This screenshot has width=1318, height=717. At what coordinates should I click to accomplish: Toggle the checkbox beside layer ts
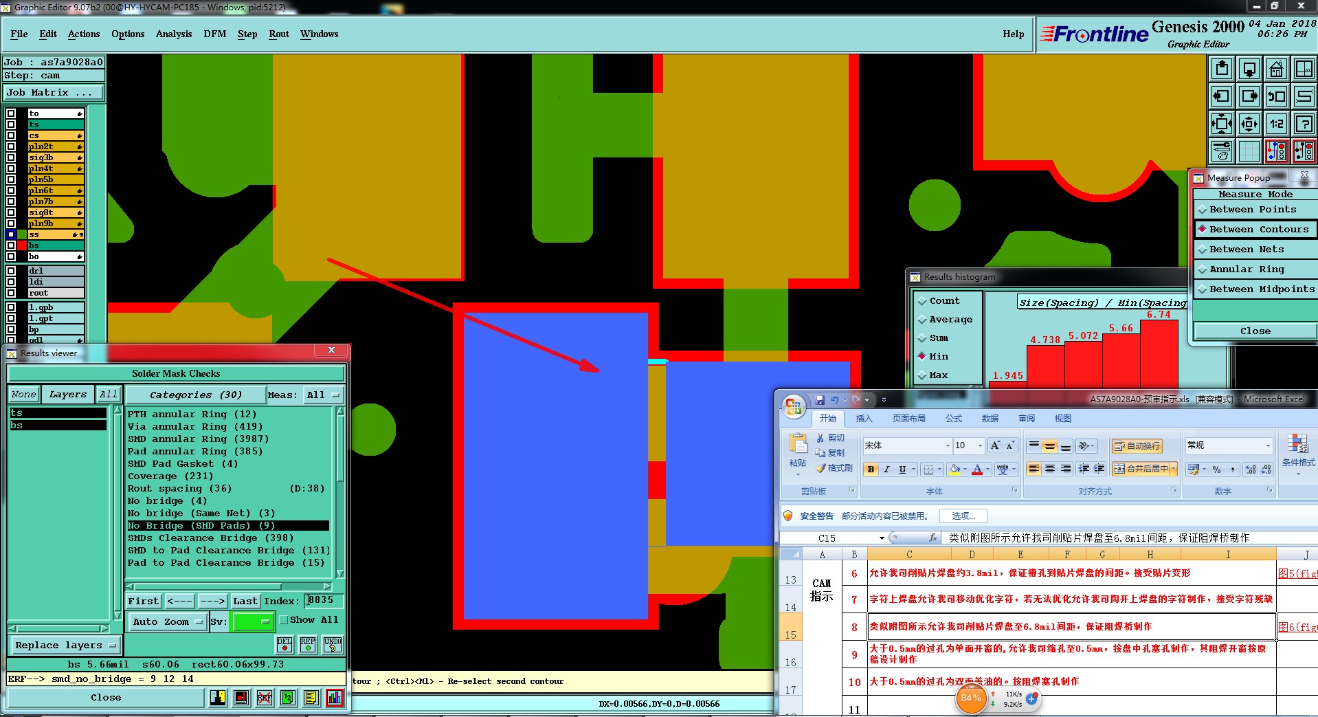[x=11, y=124]
